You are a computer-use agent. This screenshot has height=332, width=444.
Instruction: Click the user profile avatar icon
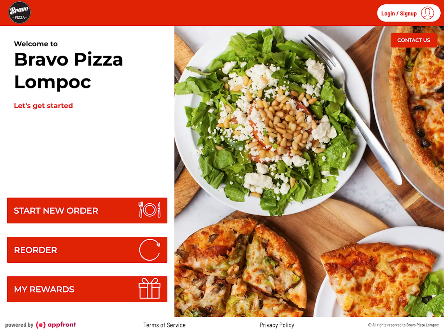tap(427, 13)
